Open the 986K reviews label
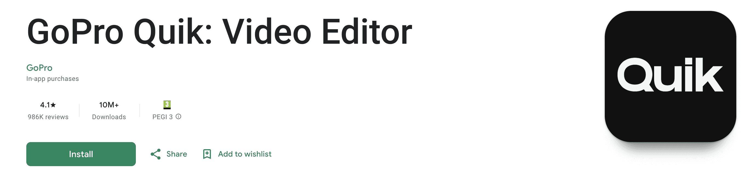This screenshot has width=756, height=188. click(x=48, y=117)
